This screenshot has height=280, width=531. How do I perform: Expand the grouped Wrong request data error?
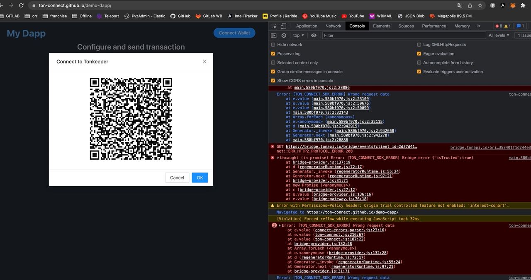click(279, 225)
